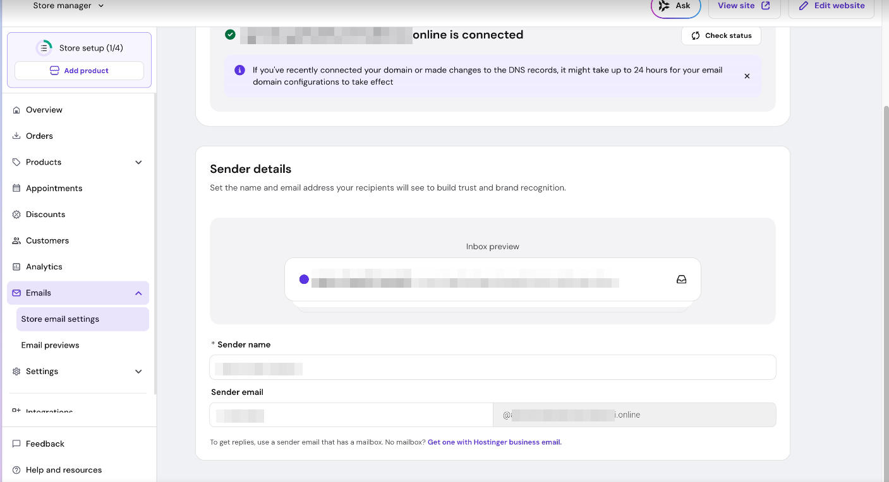Click the inbox icon in preview
Viewport: 889px width, 482px height.
(681, 279)
